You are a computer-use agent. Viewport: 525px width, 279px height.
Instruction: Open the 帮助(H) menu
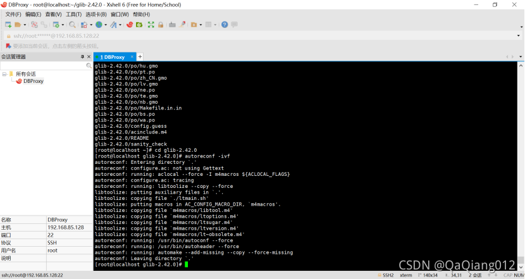pos(142,15)
